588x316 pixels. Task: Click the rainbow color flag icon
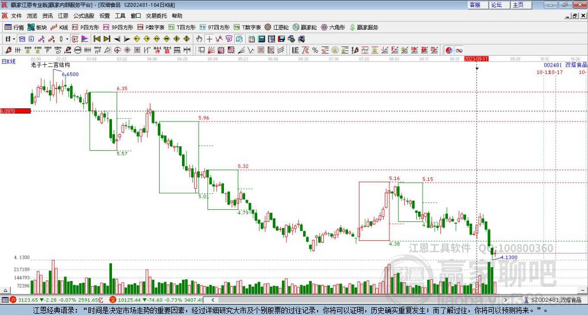[85, 39]
